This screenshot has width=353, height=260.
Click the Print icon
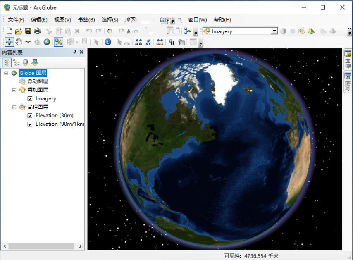pos(37,31)
